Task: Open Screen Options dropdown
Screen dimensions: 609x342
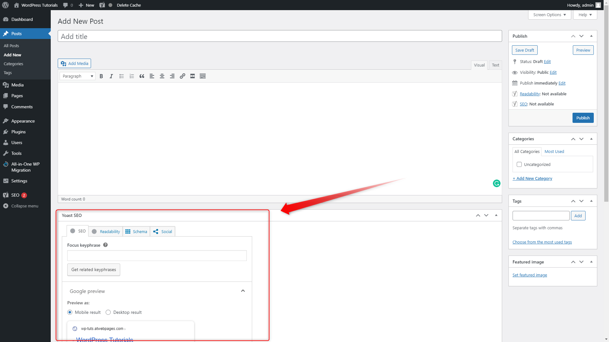Action: click(x=549, y=15)
